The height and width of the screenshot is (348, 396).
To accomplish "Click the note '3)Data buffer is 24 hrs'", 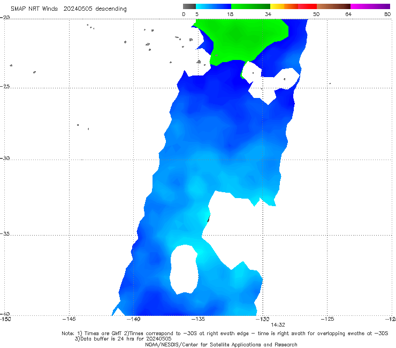I will (x=123, y=339).
